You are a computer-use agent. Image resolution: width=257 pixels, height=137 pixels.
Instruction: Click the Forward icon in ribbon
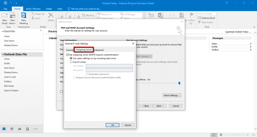click(77, 15)
